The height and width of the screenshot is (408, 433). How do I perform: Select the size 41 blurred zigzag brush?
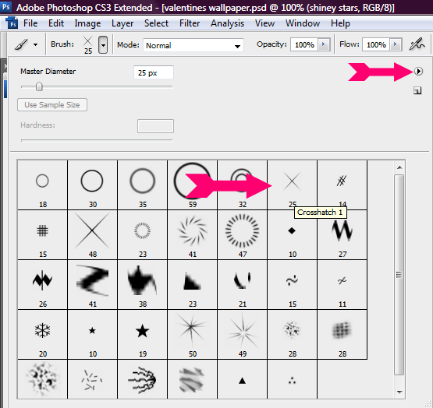point(93,285)
